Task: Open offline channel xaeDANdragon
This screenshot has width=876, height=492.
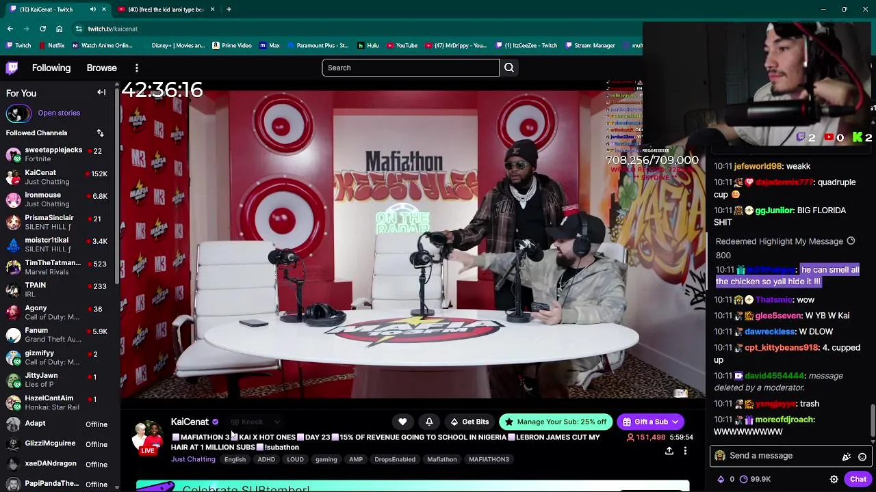Action: [57, 464]
